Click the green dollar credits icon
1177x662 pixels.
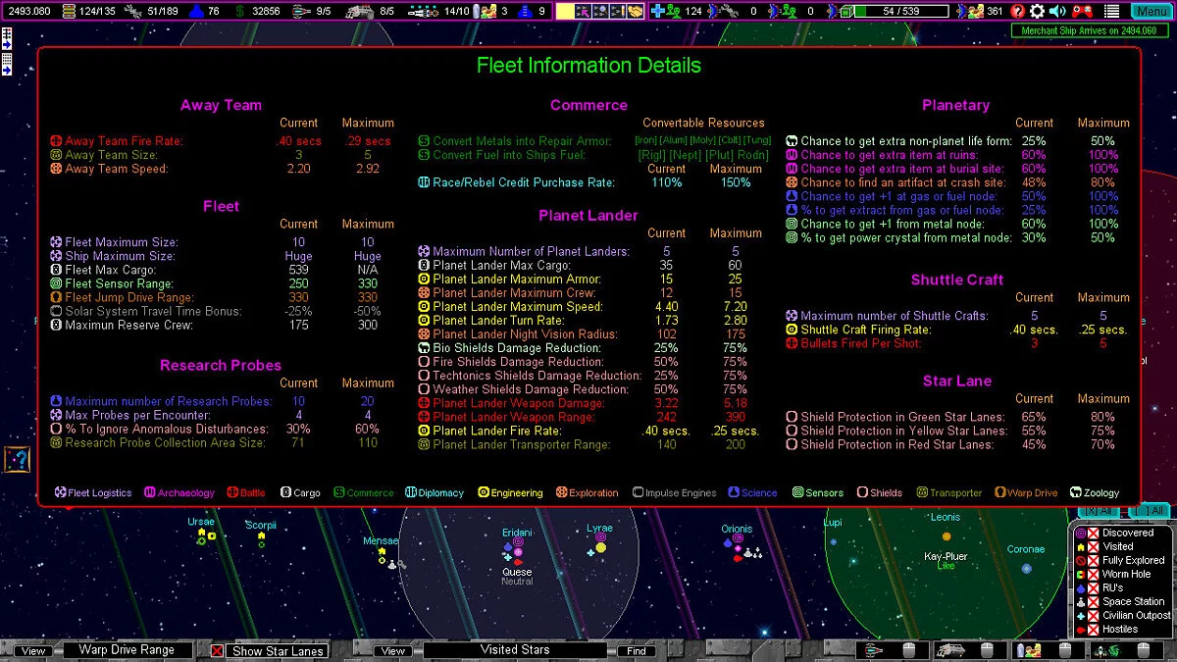[240, 11]
